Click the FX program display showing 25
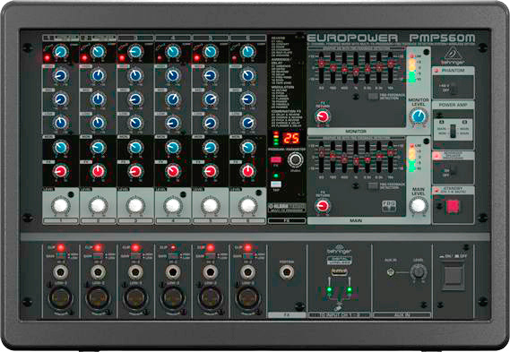Viewport: 510px width, 352px height. [x=290, y=139]
